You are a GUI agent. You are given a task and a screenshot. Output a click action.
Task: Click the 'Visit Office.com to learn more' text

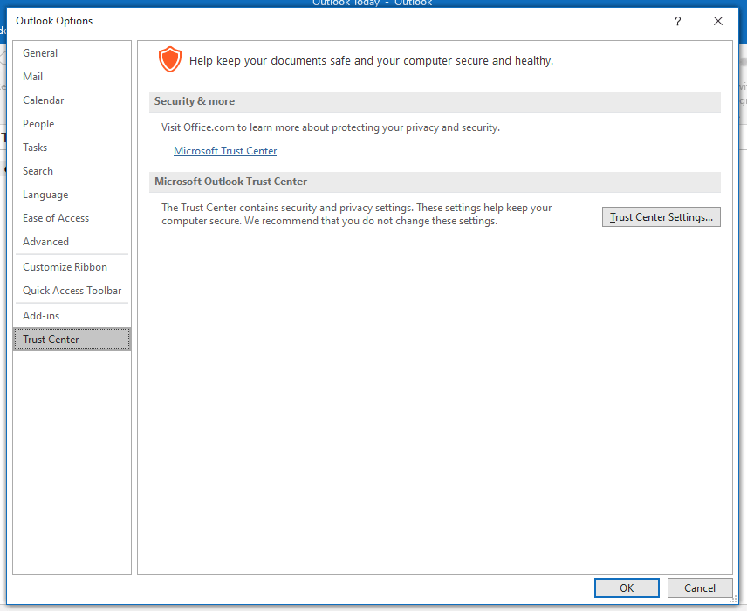pyautogui.click(x=330, y=127)
